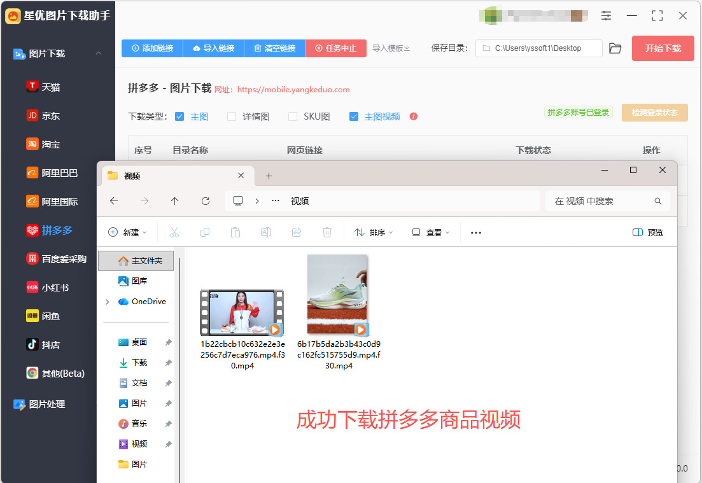
Task: Select 拼多多 in the left sidebar
Action: [49, 230]
